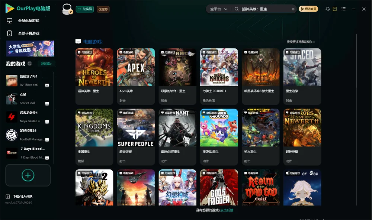
Task: Click the add game plus button
Action: pyautogui.click(x=28, y=175)
